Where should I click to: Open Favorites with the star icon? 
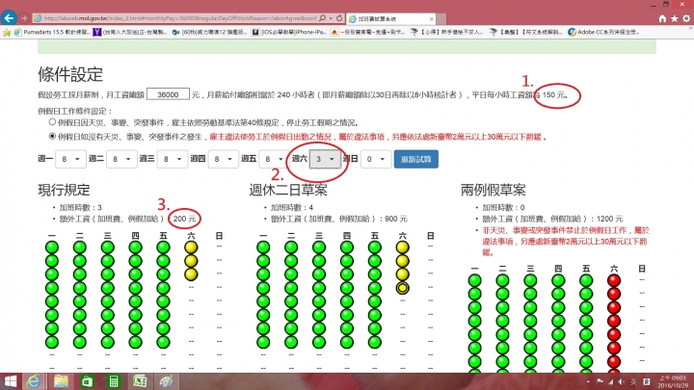(674, 18)
